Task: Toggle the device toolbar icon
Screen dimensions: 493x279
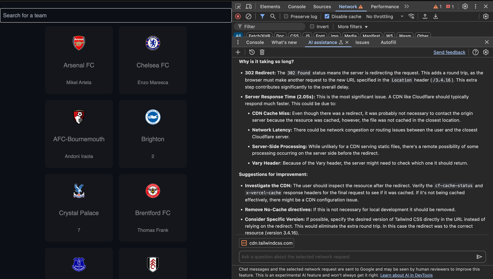Action: [249, 6]
